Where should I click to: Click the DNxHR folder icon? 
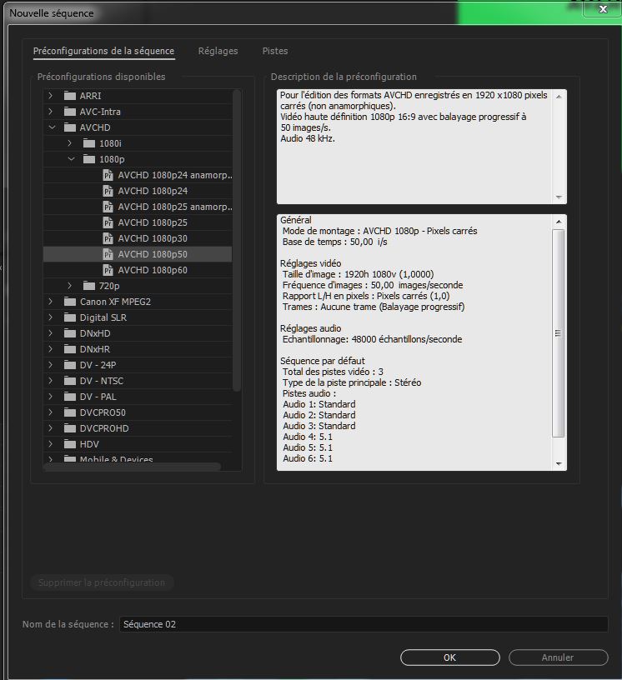[70, 349]
